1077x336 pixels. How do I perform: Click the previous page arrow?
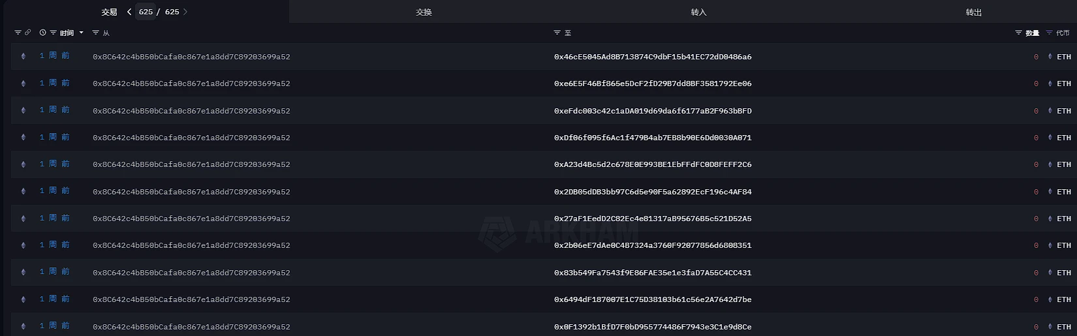click(x=129, y=12)
